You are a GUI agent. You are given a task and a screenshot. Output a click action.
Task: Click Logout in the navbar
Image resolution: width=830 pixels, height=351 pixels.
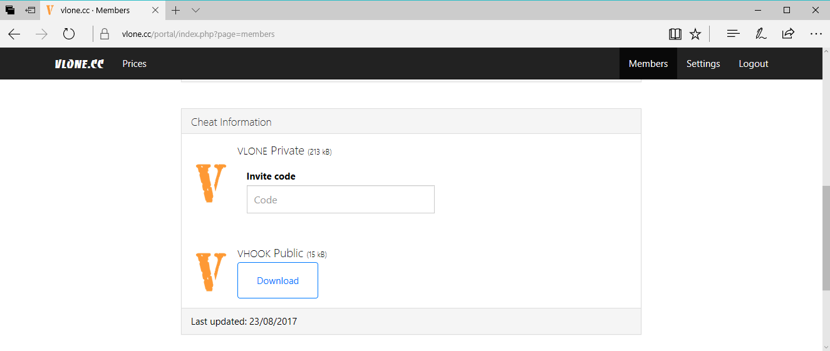pyautogui.click(x=754, y=64)
